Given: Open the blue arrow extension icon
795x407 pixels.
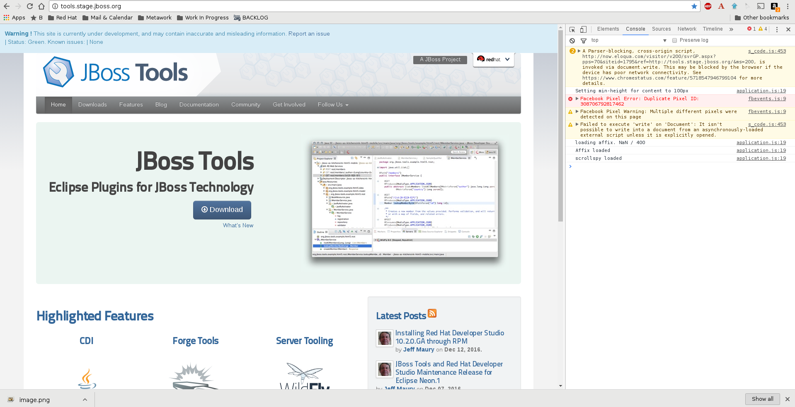Looking at the screenshot, I should point(734,6).
